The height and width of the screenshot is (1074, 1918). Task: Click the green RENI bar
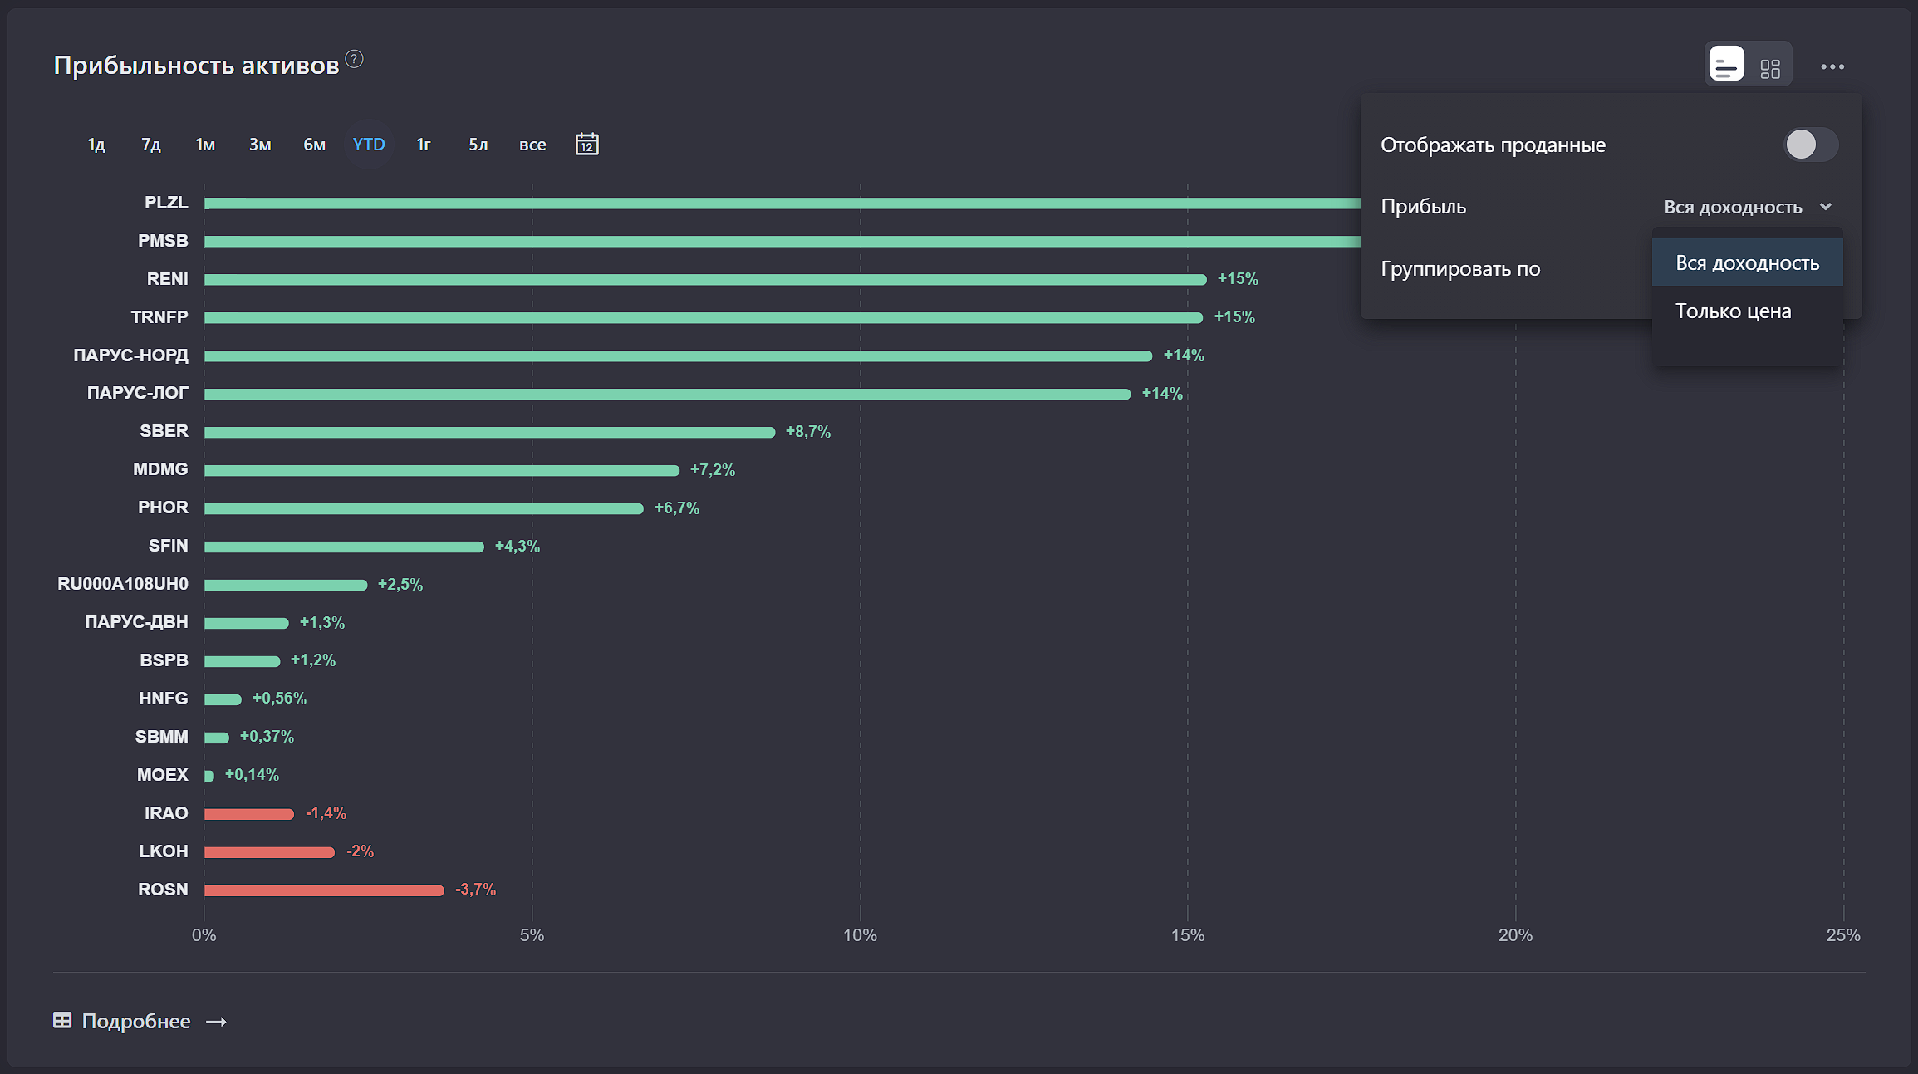pyautogui.click(x=705, y=280)
